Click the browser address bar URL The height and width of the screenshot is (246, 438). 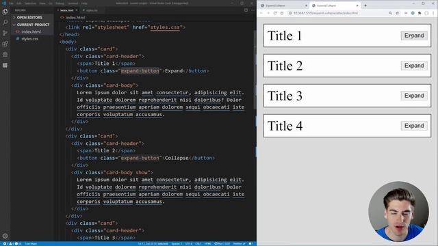[326, 13]
